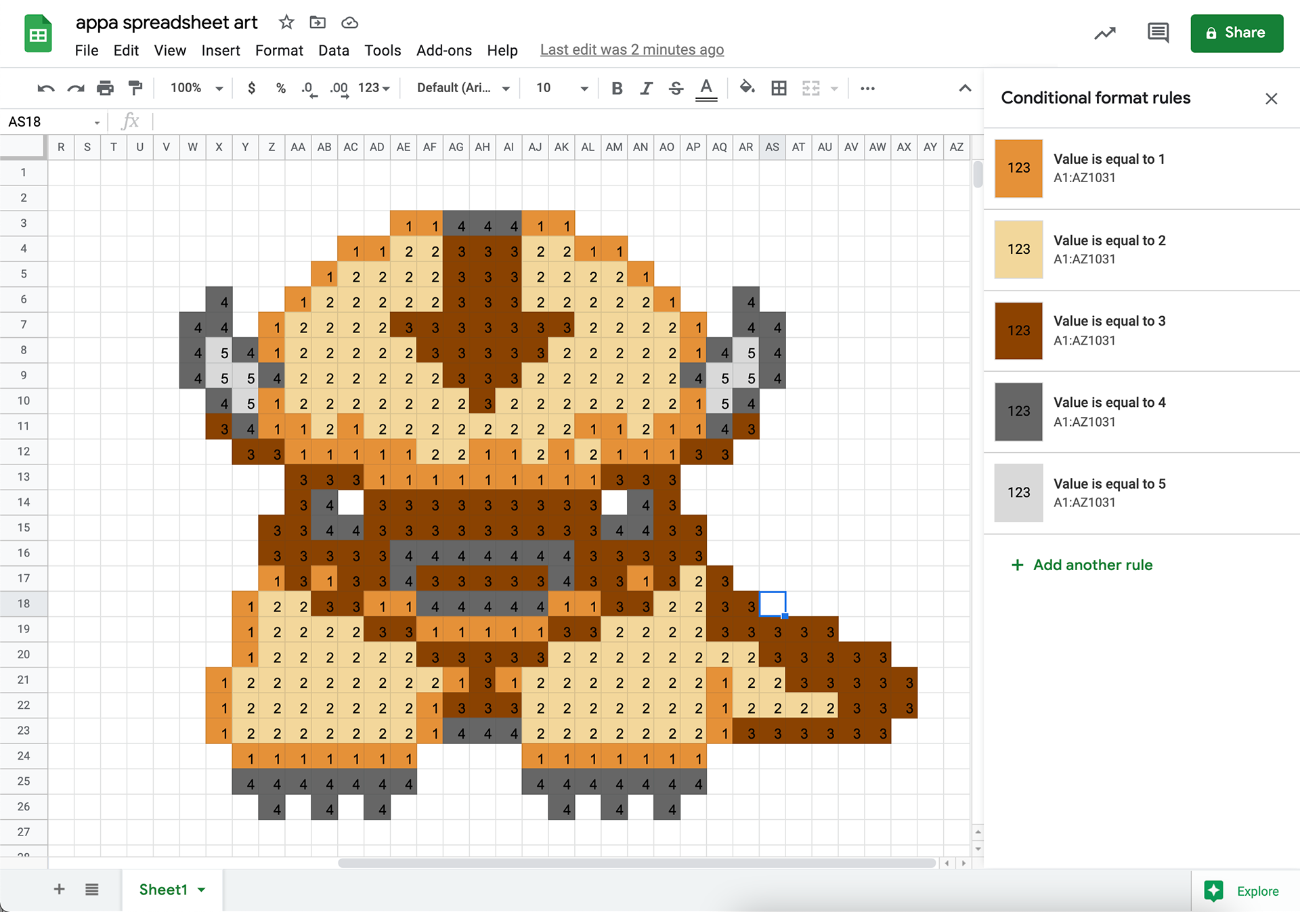Open the text color picker

(x=706, y=89)
